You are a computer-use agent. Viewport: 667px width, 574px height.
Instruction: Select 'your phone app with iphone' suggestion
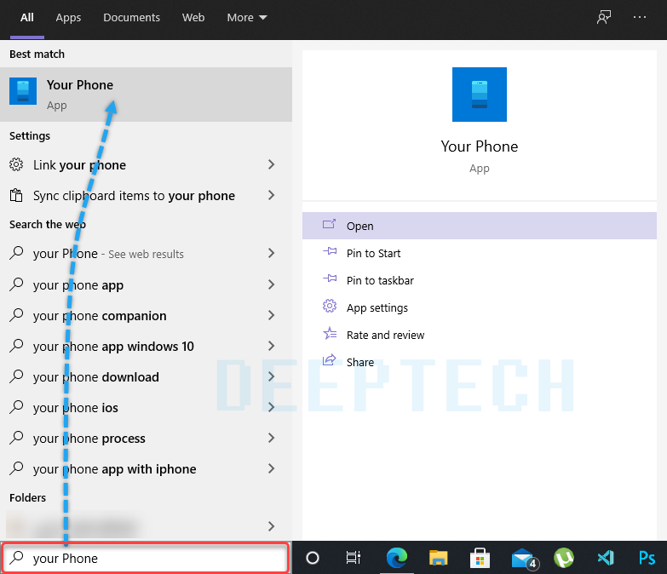tap(146, 468)
